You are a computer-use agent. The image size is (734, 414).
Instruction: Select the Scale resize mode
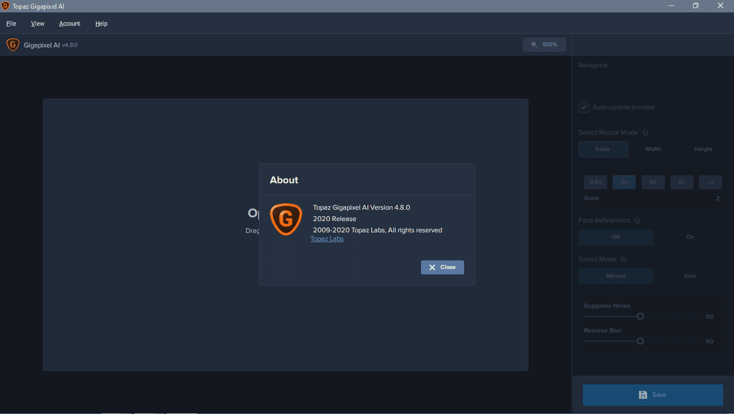(603, 149)
